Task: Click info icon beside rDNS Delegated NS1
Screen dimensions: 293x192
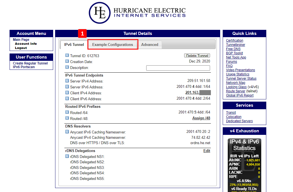Action: click(x=67, y=156)
